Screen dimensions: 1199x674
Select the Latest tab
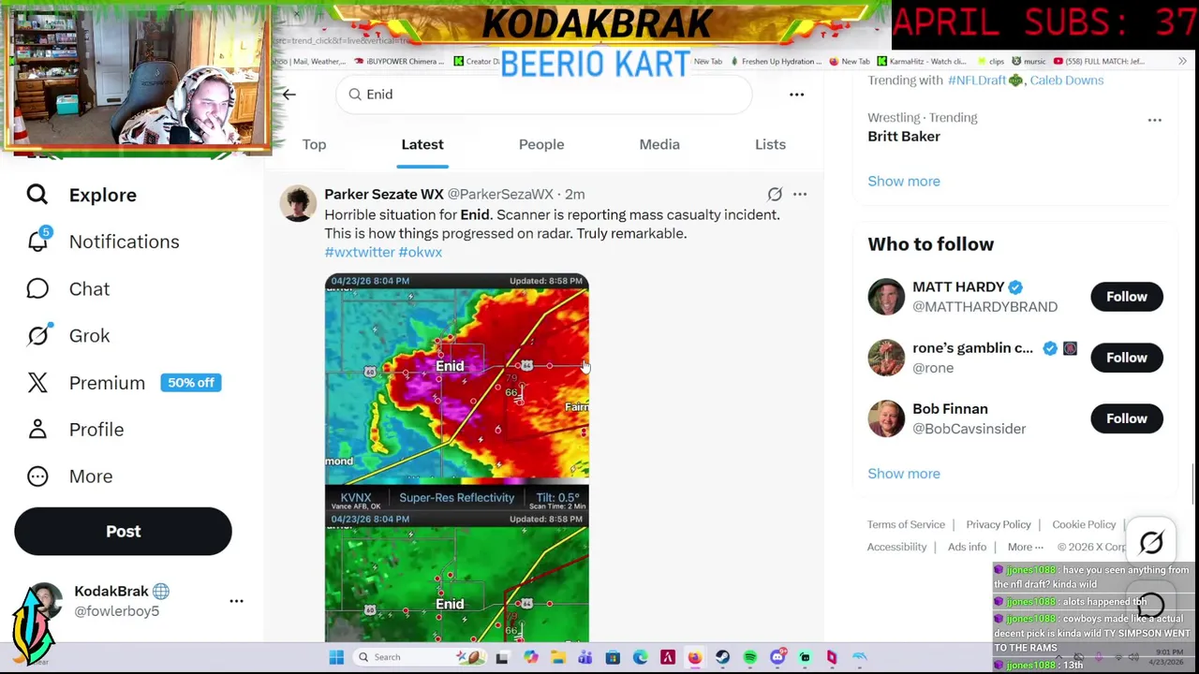422,144
